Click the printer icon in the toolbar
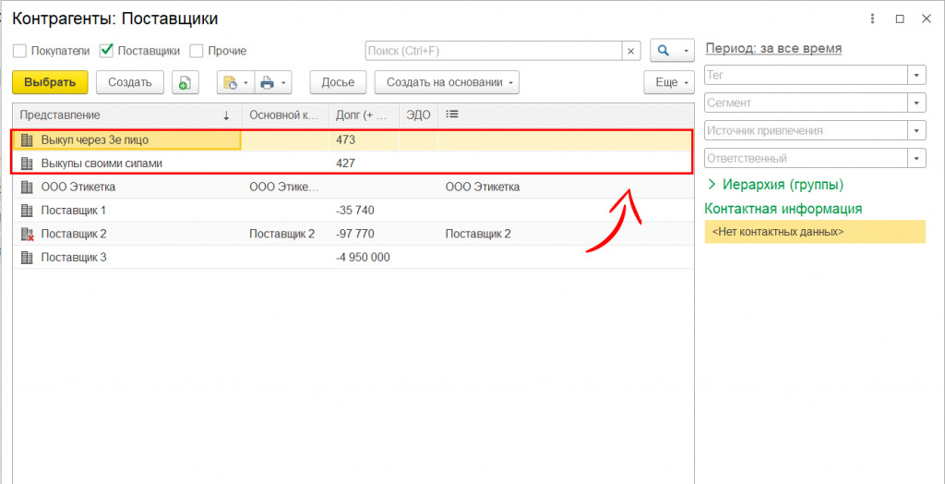Screen dimensions: 945x484 point(268,82)
